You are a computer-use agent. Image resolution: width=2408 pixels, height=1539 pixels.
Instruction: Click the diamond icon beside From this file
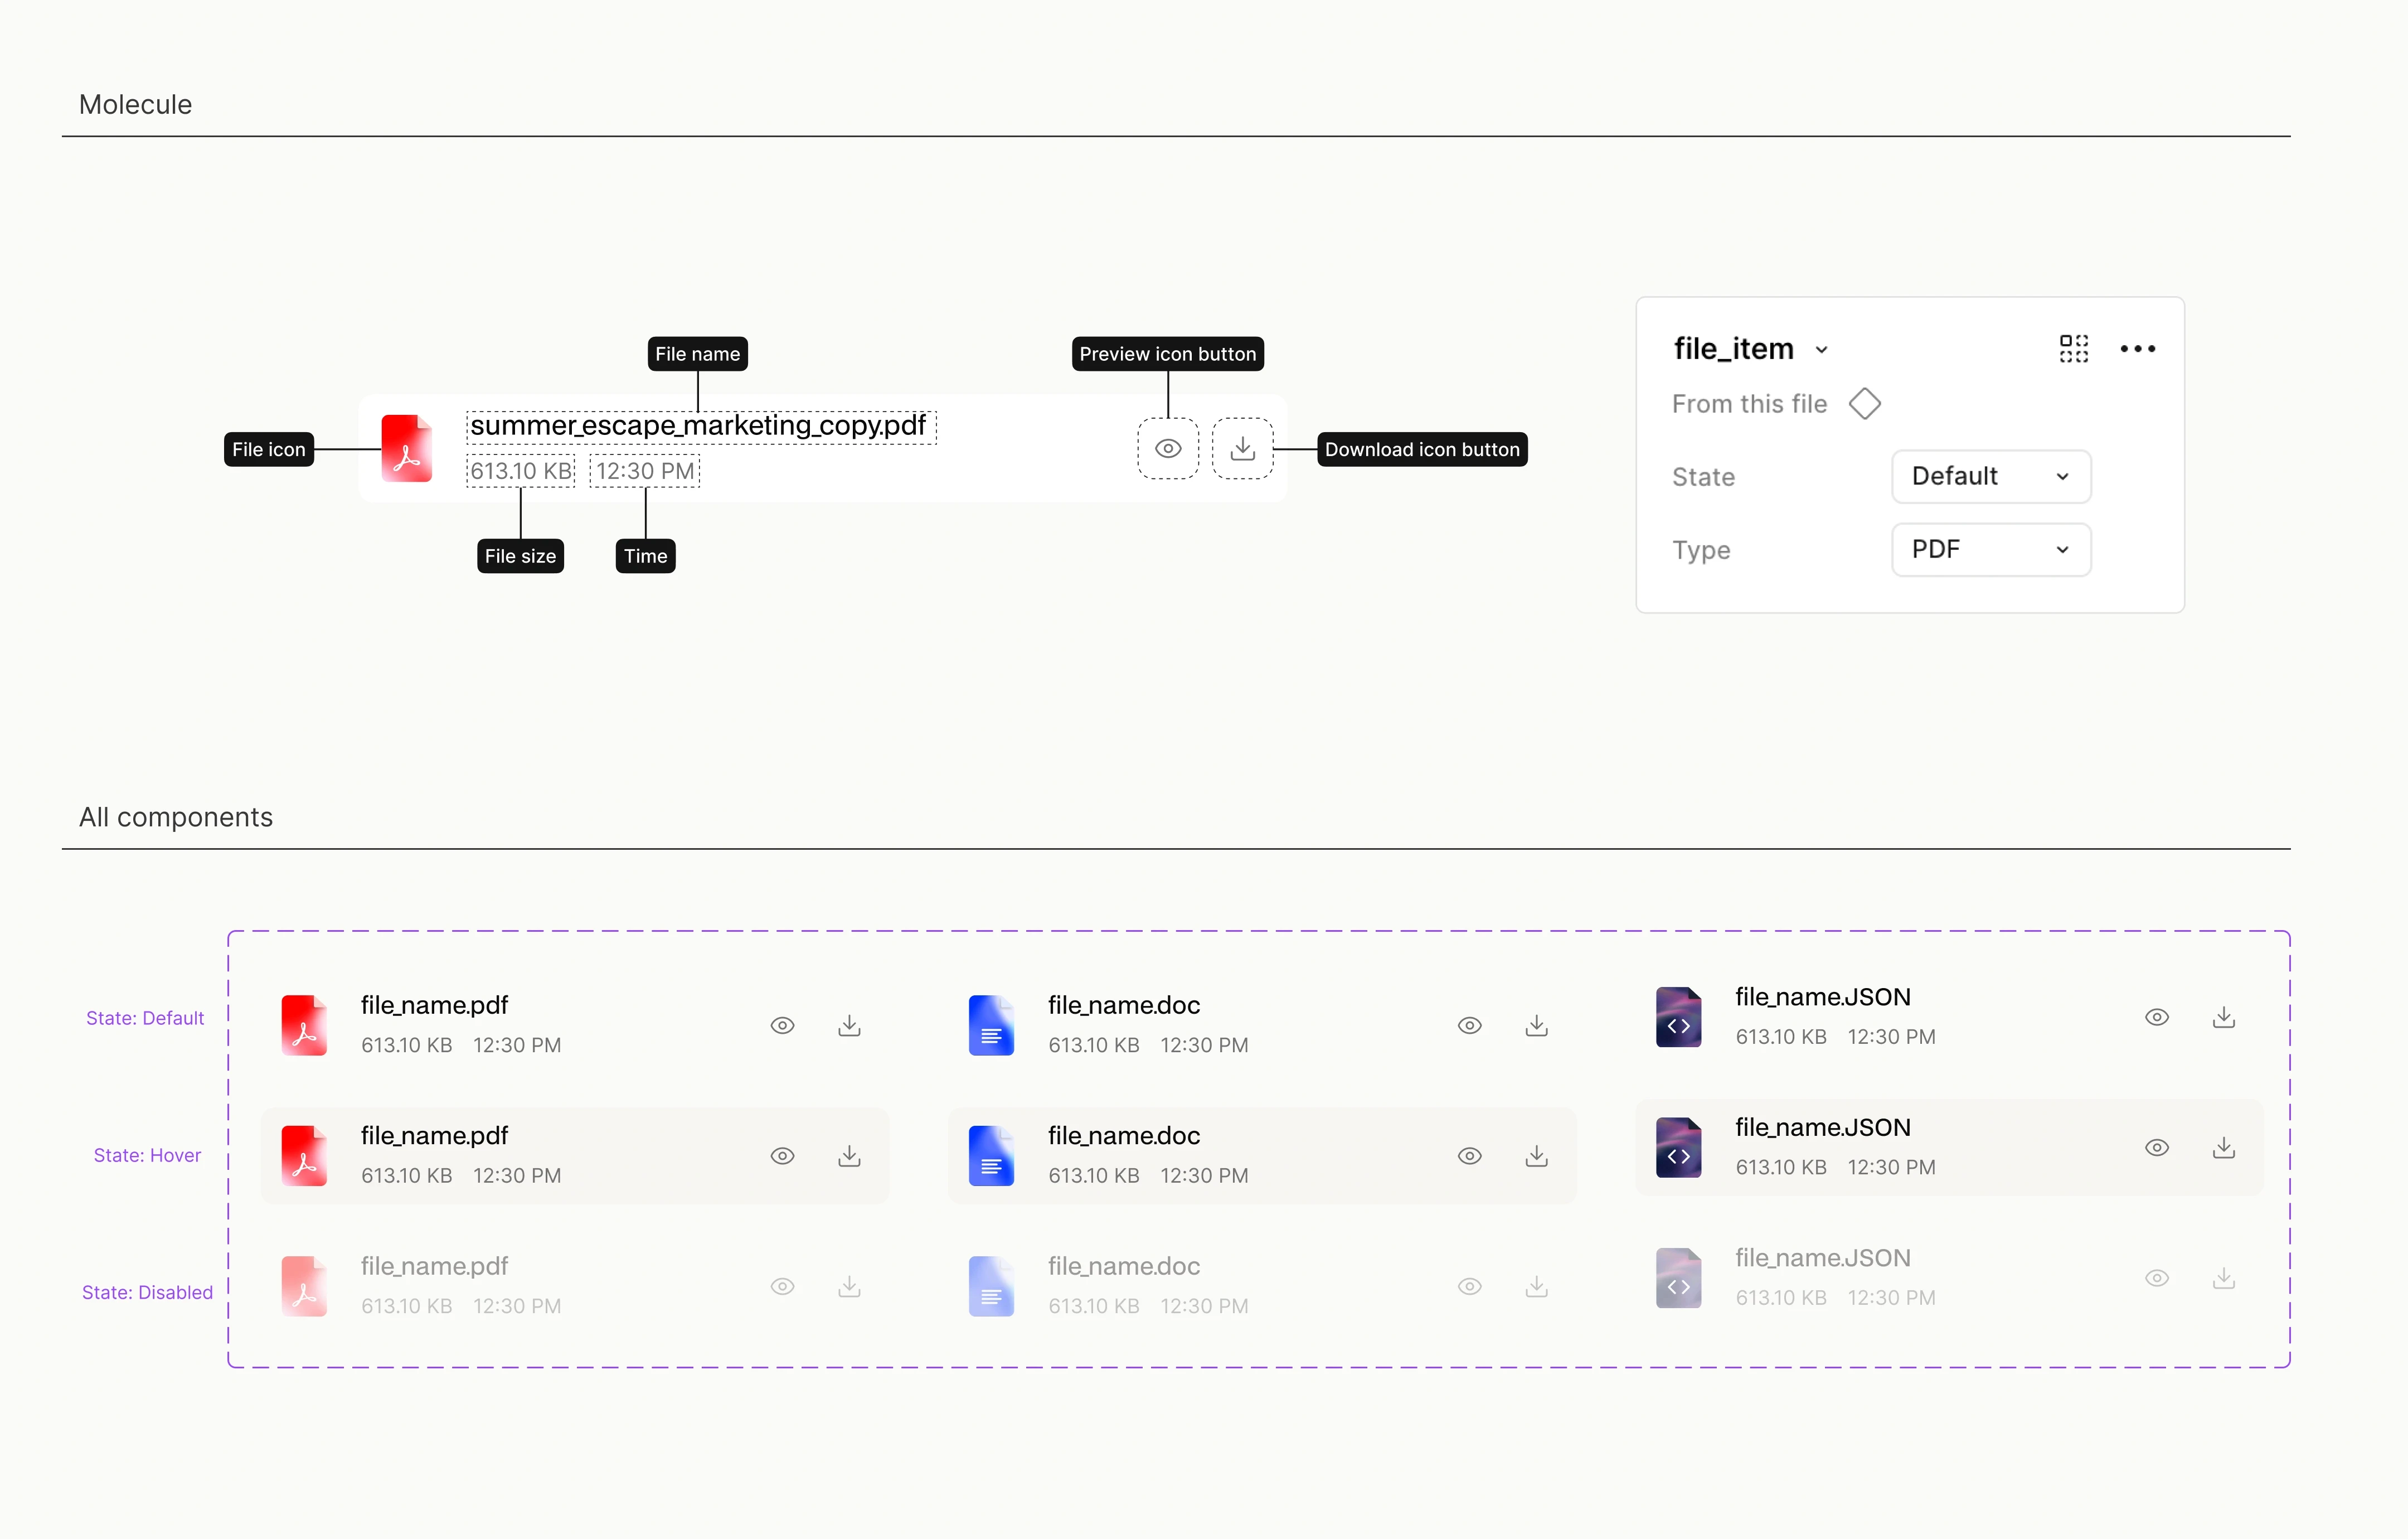pos(1864,404)
